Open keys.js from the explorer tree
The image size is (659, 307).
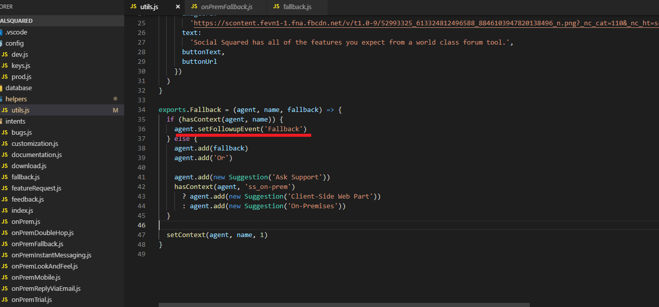21,66
